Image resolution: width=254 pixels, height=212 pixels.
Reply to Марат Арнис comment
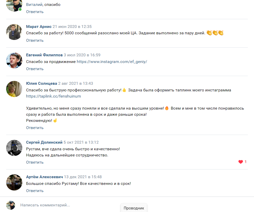(35, 40)
